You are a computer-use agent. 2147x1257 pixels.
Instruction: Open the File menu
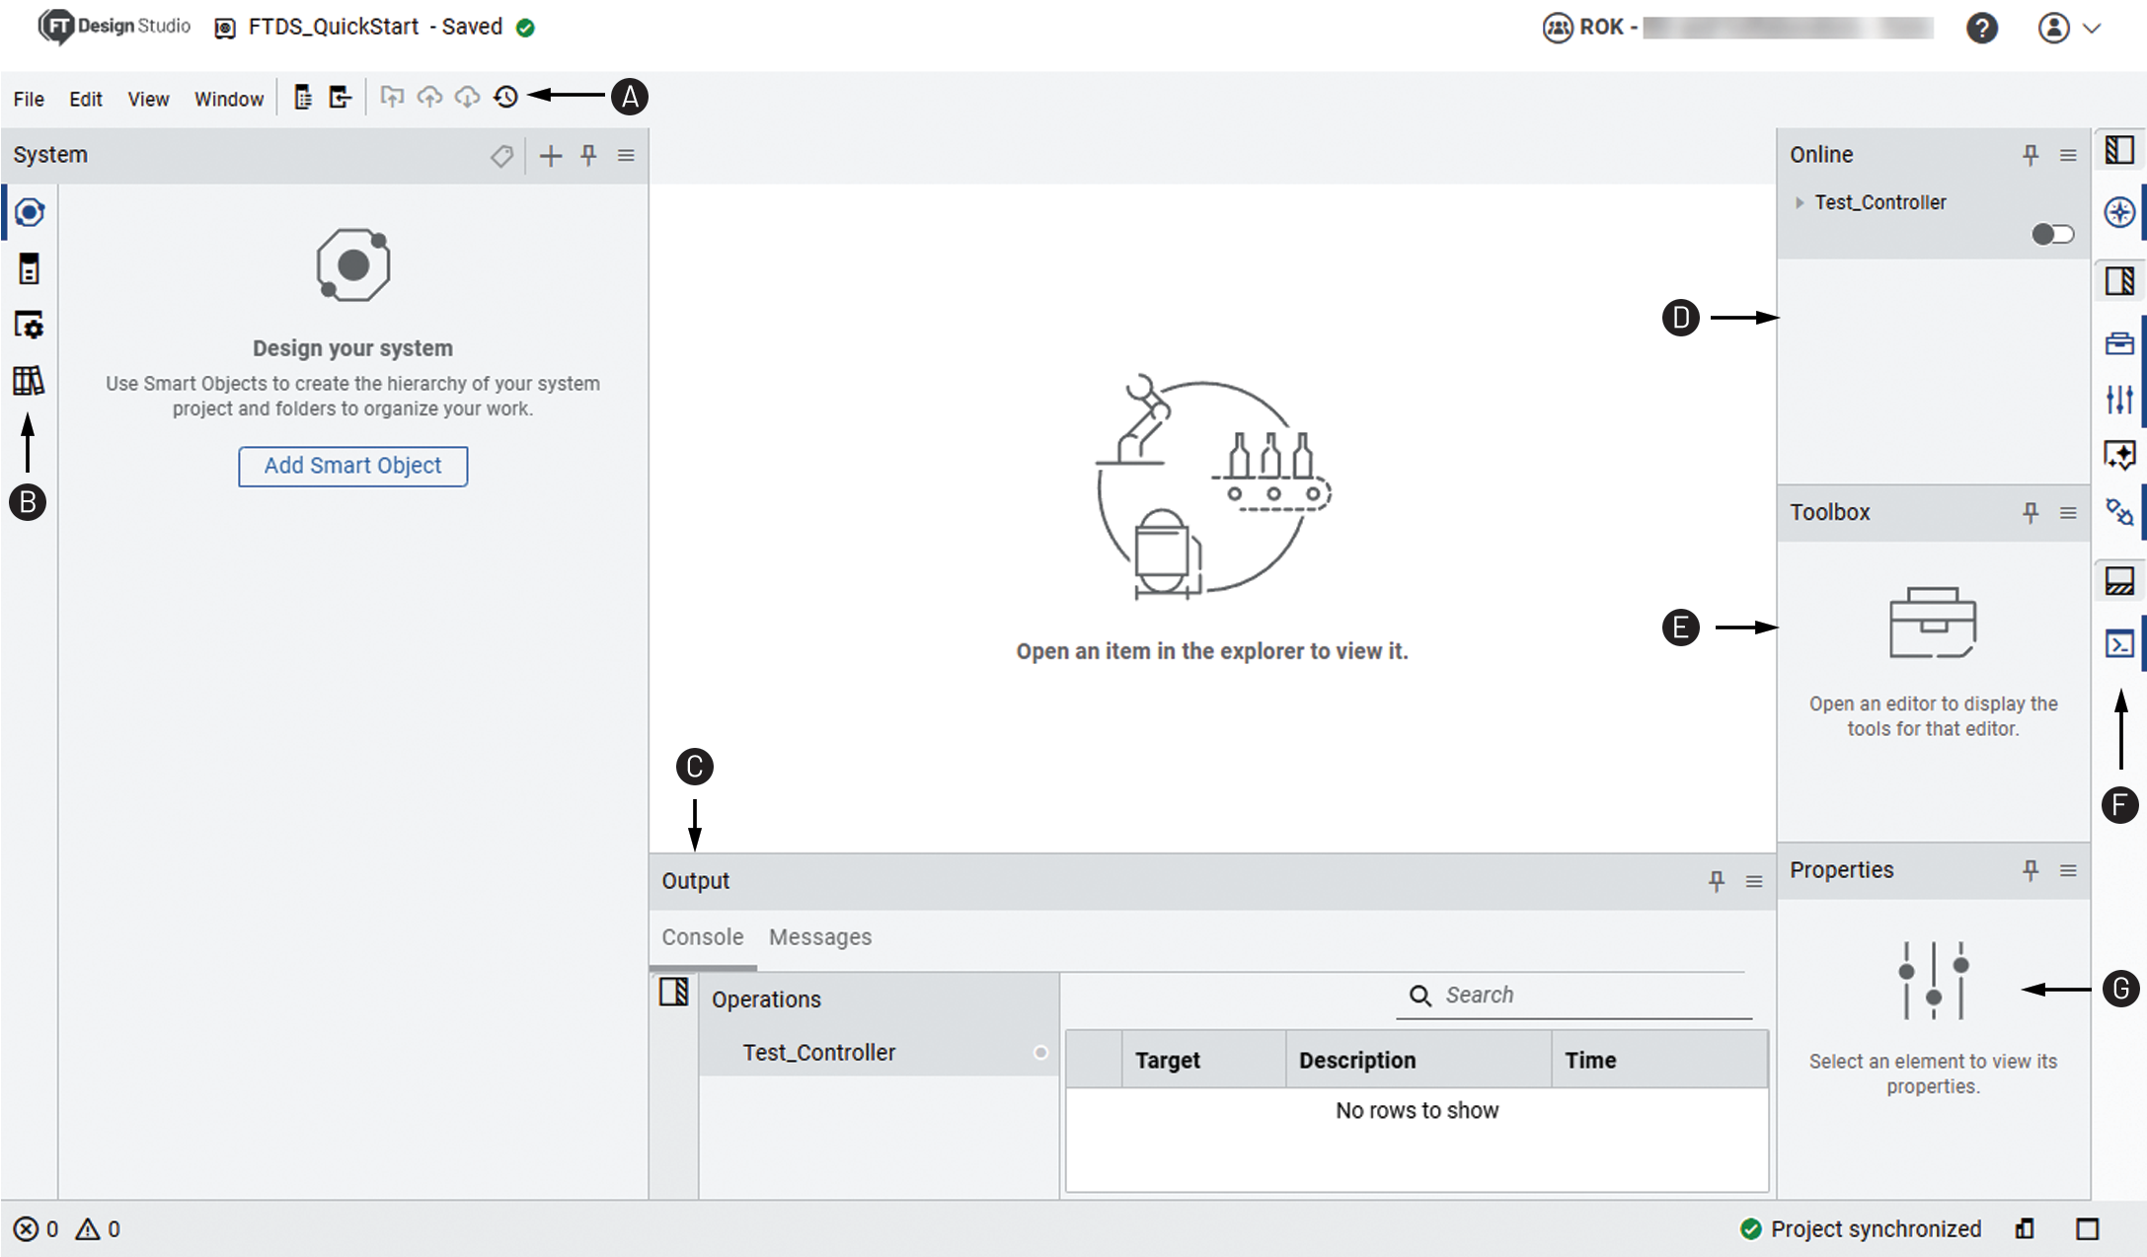pyautogui.click(x=28, y=99)
